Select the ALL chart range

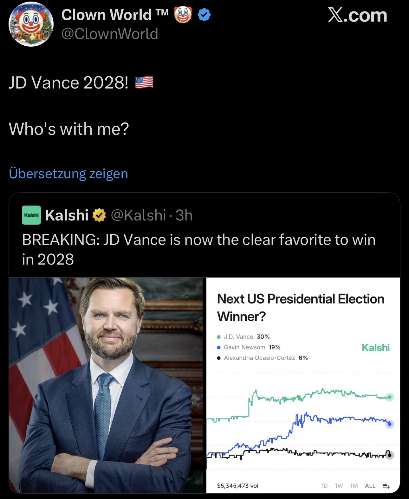(x=370, y=486)
